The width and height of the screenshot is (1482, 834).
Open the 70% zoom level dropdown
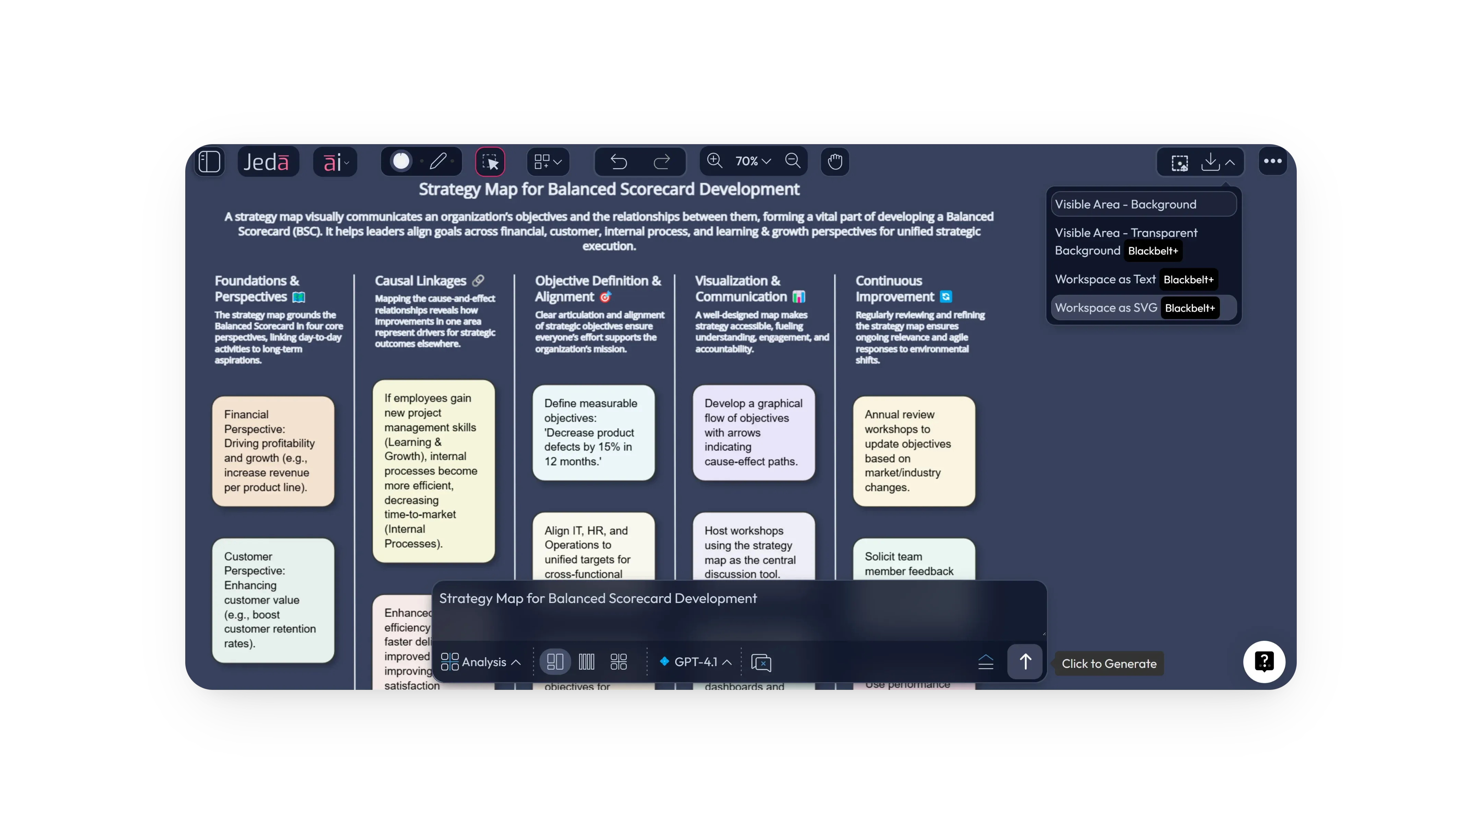point(753,162)
